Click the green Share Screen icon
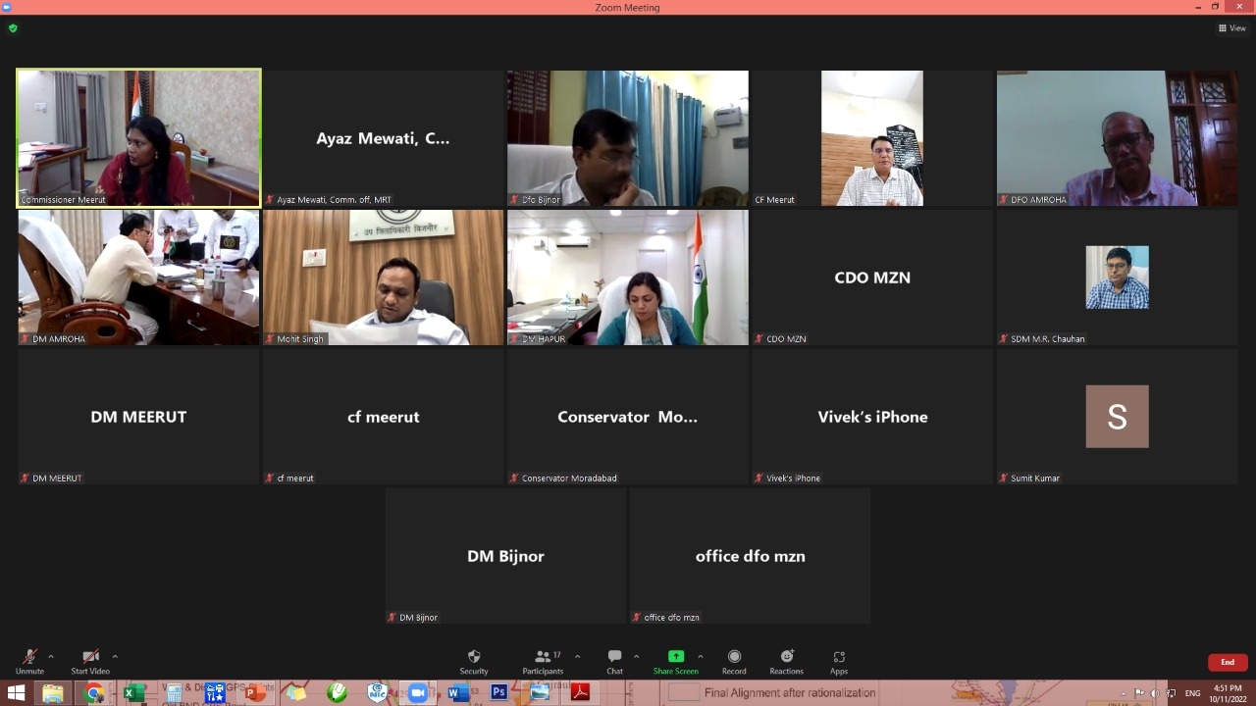The height and width of the screenshot is (706, 1256). point(676,656)
